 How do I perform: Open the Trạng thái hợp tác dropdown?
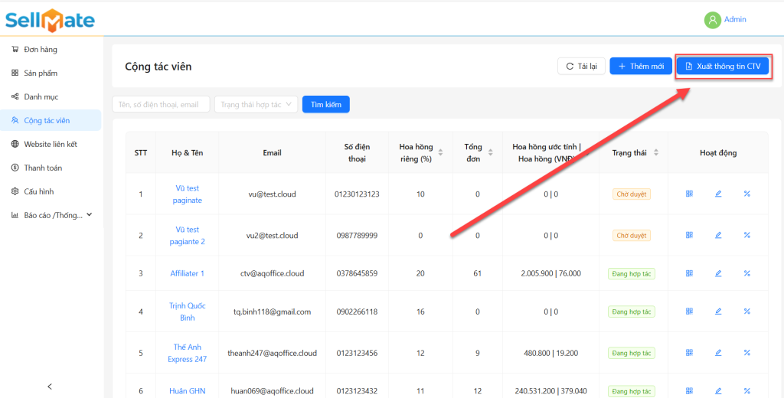tap(256, 104)
